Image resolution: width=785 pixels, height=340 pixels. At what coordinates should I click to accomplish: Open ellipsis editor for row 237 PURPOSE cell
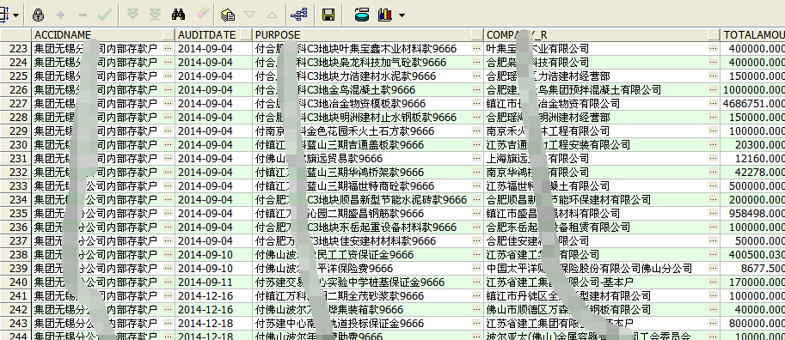pos(477,241)
